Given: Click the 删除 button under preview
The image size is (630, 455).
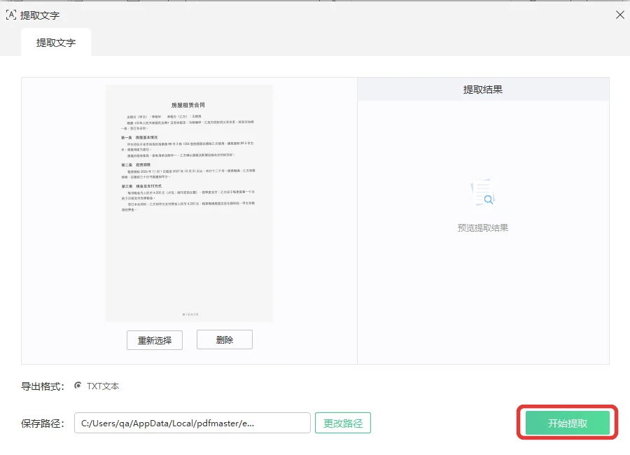Looking at the screenshot, I should tap(225, 339).
